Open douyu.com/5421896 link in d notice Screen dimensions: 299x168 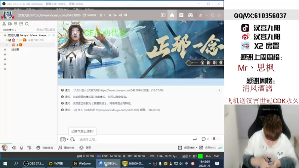click(117, 110)
